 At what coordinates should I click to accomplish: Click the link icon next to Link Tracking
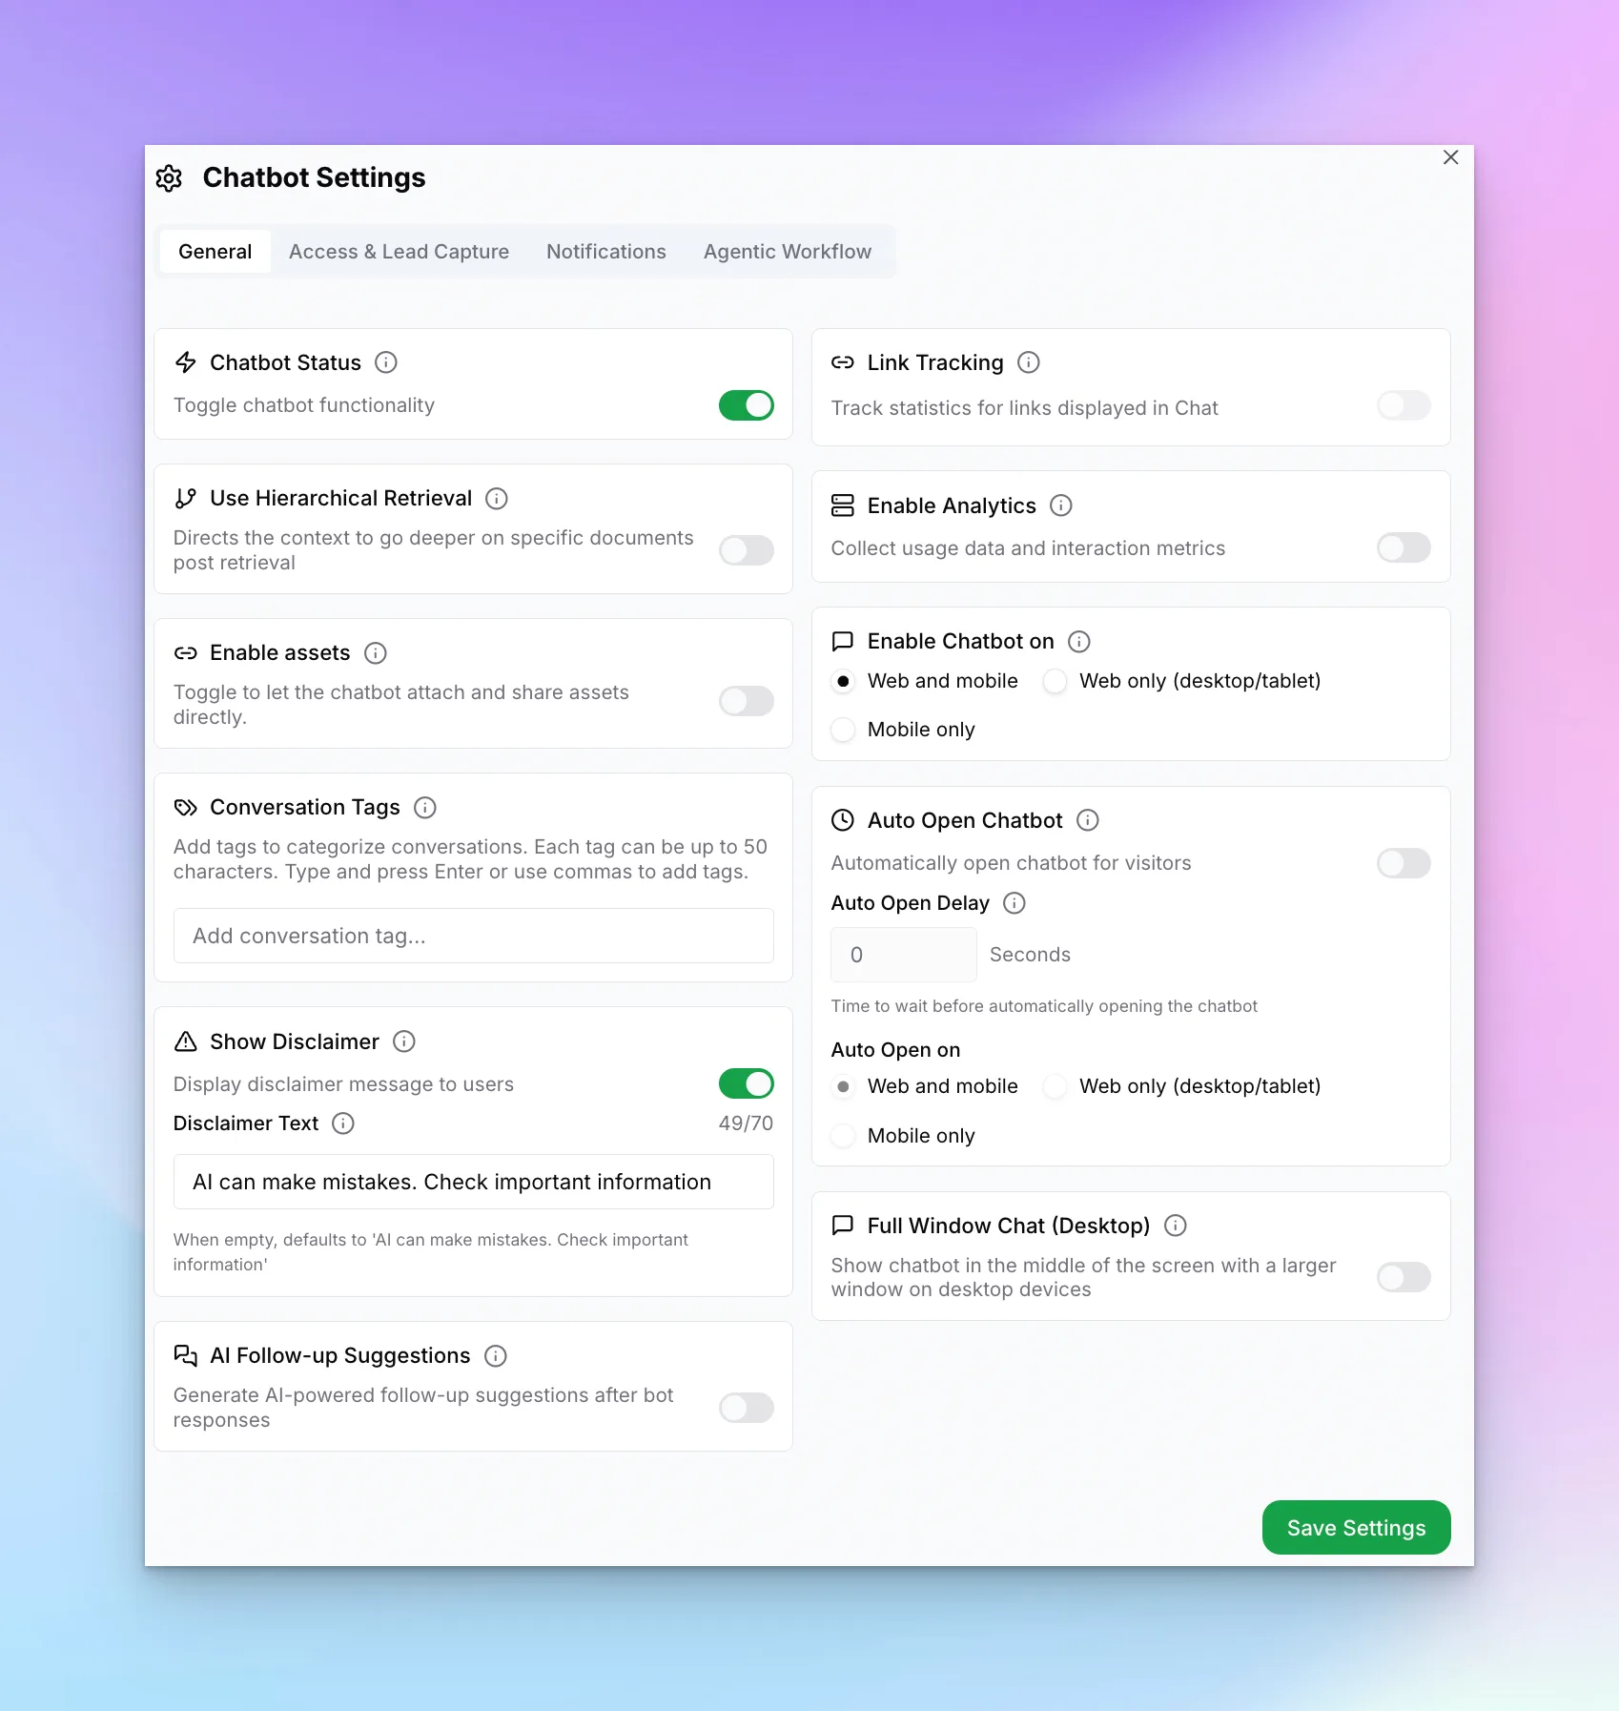[x=843, y=362]
